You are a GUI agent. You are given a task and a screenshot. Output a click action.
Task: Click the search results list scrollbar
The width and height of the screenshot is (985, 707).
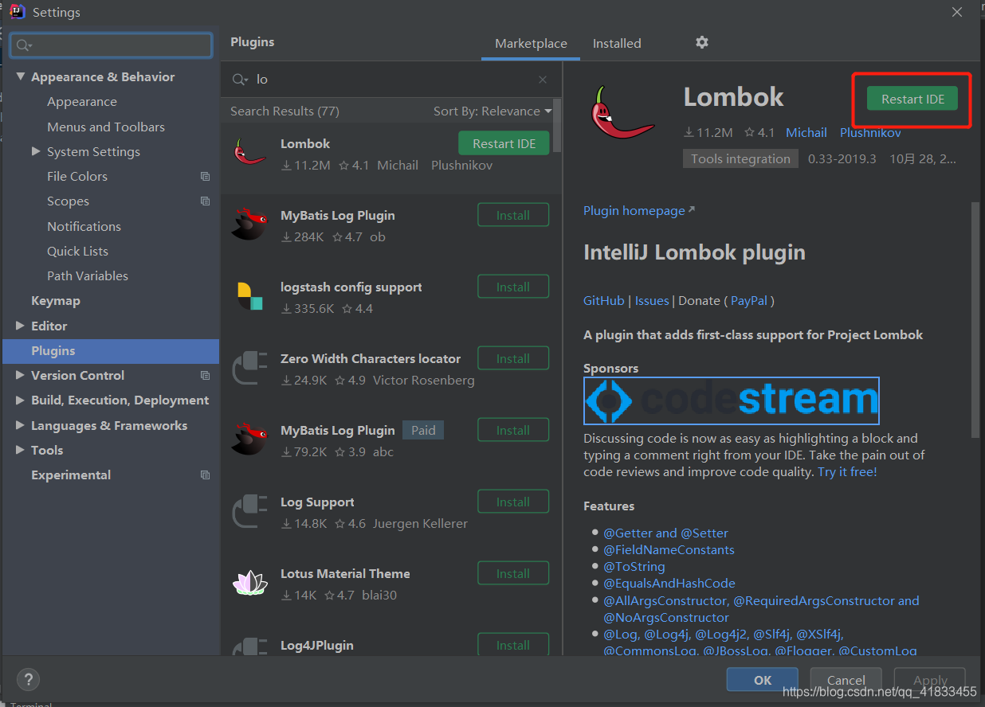(557, 125)
